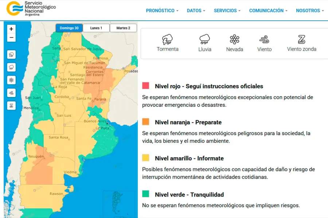The image size is (328, 218).
Task: Open the Pronóstico dropdown menu
Action: 162,11
